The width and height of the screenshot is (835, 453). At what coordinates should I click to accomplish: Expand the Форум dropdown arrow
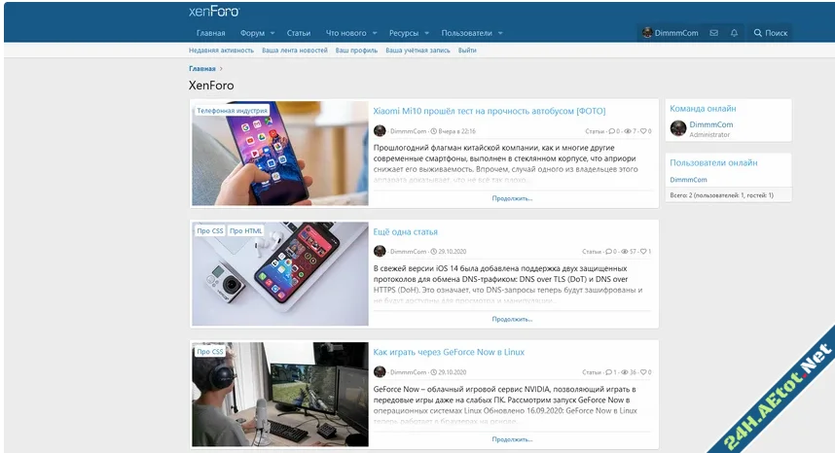click(x=272, y=33)
